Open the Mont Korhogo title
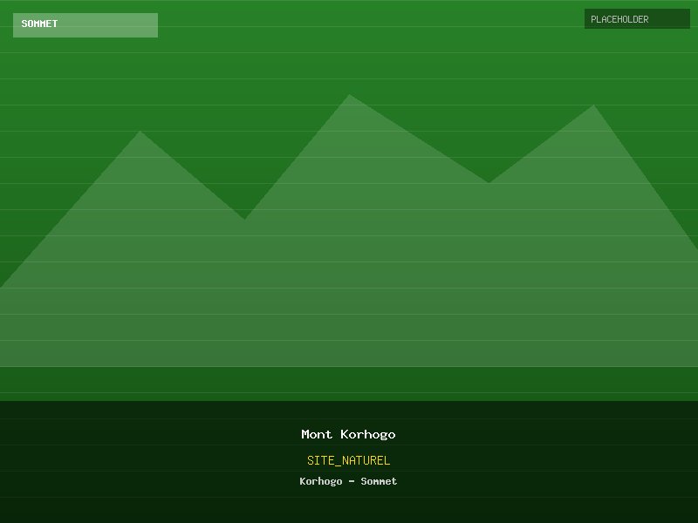 pyautogui.click(x=348, y=434)
